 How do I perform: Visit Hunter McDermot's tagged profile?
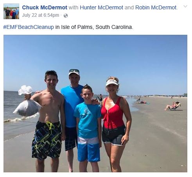101,7
